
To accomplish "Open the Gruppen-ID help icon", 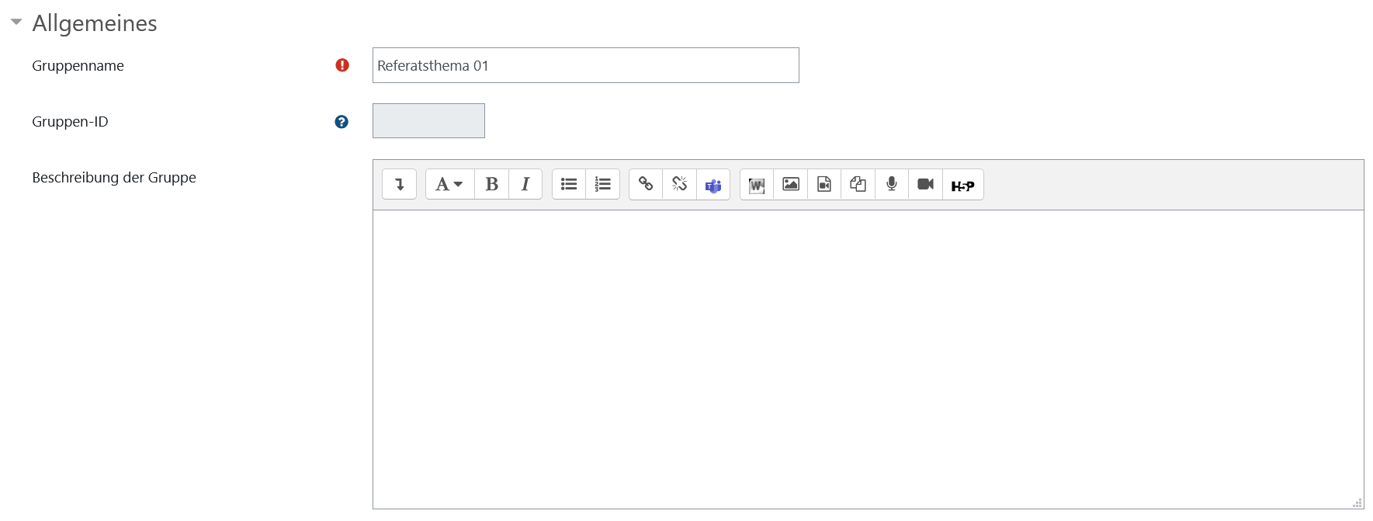I will coord(342,122).
